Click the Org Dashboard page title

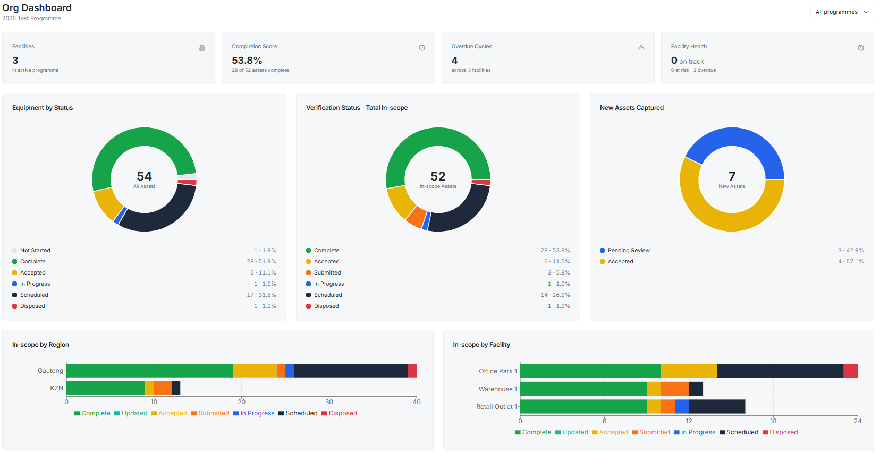[37, 8]
